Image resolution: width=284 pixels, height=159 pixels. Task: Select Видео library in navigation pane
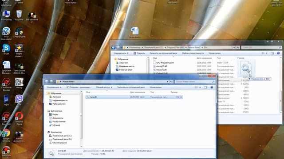pyautogui.click(x=54, y=114)
